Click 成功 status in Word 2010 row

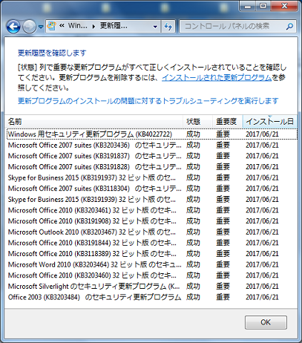(x=193, y=264)
